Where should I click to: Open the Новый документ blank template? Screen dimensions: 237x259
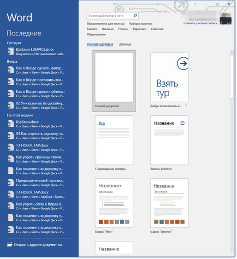click(114, 81)
